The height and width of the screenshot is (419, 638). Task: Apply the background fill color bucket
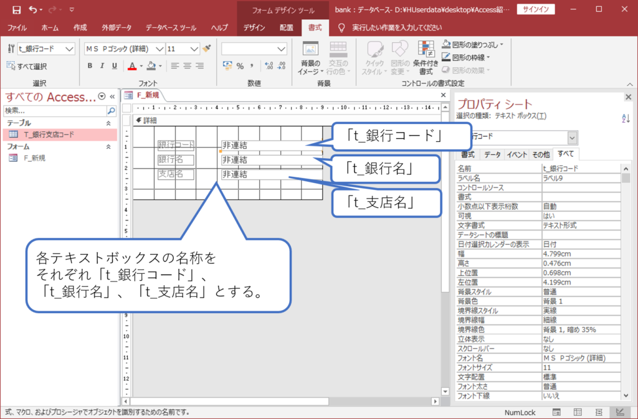[x=151, y=66]
